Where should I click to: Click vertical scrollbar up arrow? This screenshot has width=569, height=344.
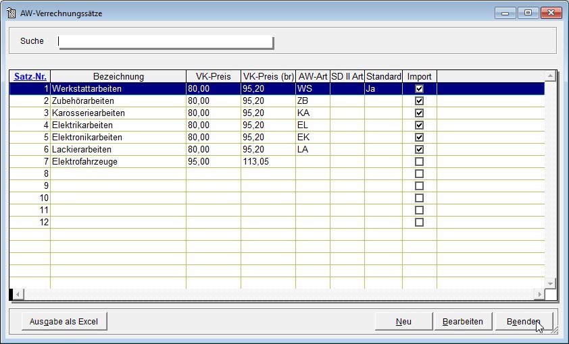550,76
